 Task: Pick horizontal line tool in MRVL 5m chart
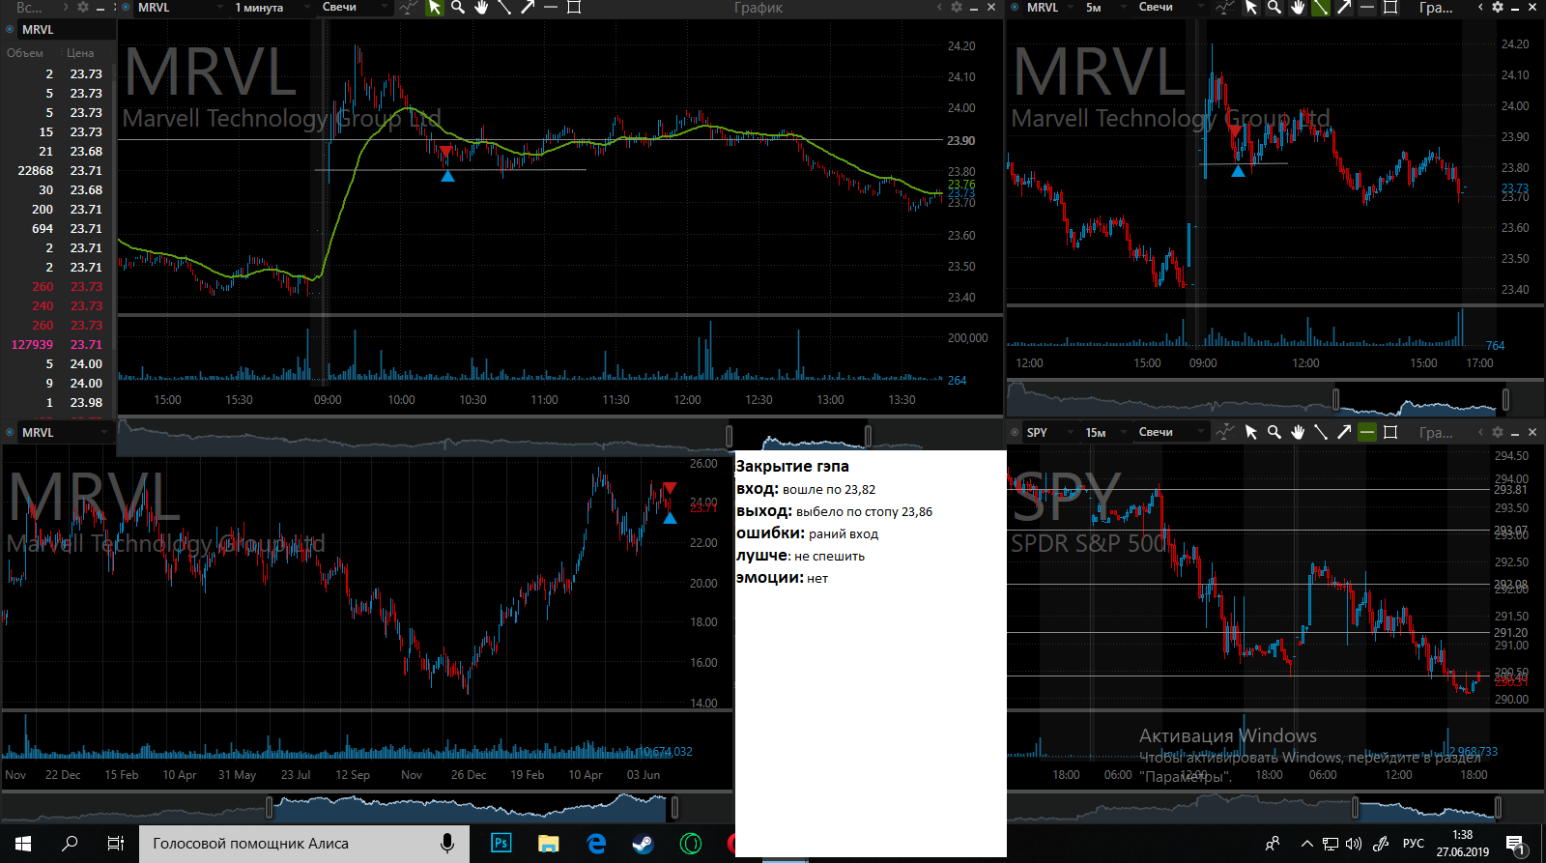[x=1367, y=8]
